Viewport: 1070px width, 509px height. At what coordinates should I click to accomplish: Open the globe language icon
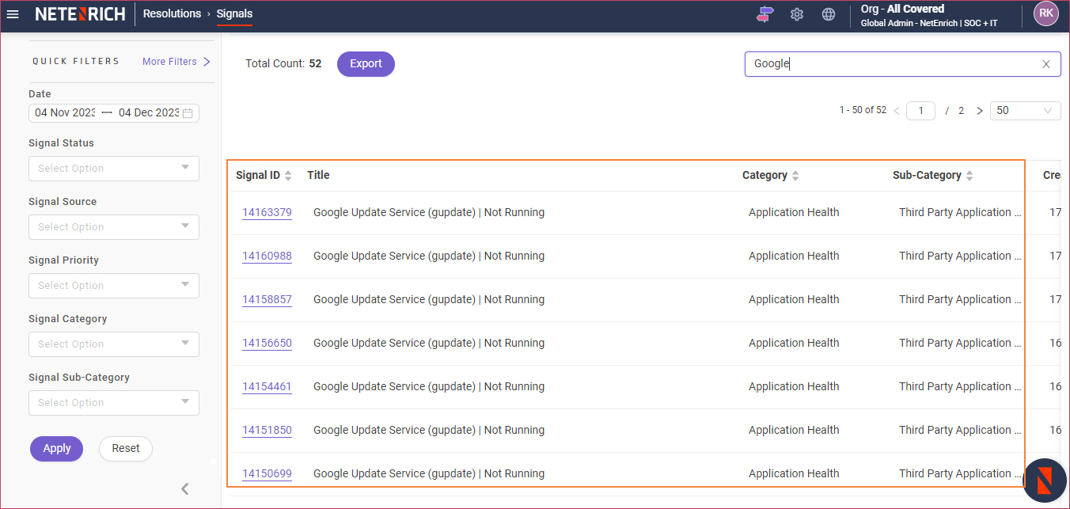coord(829,14)
